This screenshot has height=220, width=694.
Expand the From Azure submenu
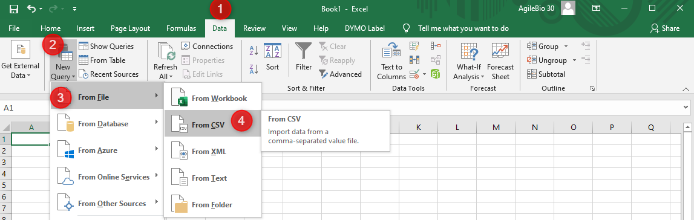pos(106,150)
